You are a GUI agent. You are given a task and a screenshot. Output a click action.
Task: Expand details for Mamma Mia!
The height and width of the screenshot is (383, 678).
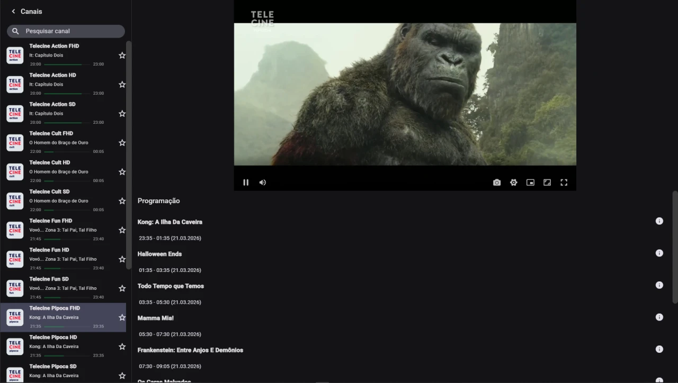tap(659, 317)
